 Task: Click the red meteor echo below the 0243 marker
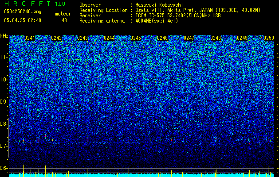coord(87,139)
